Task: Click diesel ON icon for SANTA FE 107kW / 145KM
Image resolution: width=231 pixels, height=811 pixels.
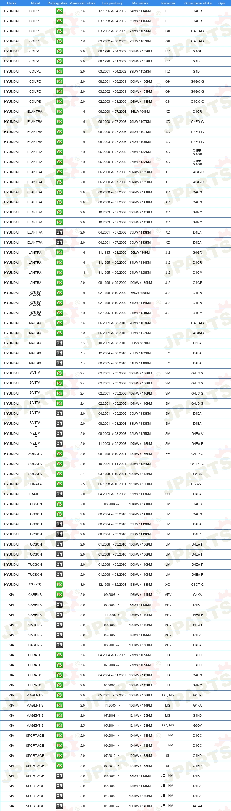Action: [59, 444]
